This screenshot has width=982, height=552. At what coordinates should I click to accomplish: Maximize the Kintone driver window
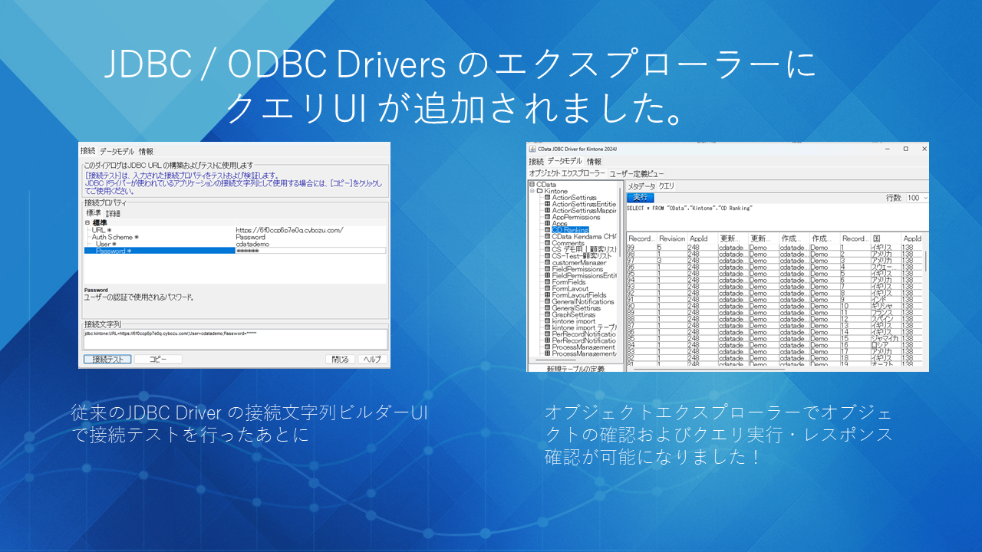(x=905, y=148)
